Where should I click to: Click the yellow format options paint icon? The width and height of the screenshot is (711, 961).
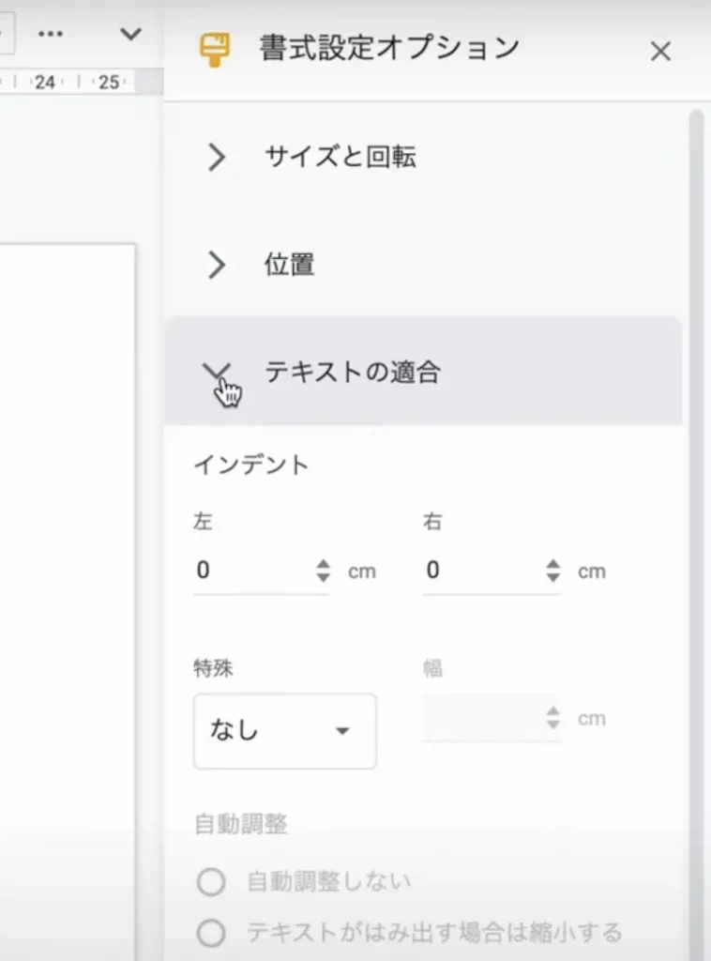coord(215,50)
